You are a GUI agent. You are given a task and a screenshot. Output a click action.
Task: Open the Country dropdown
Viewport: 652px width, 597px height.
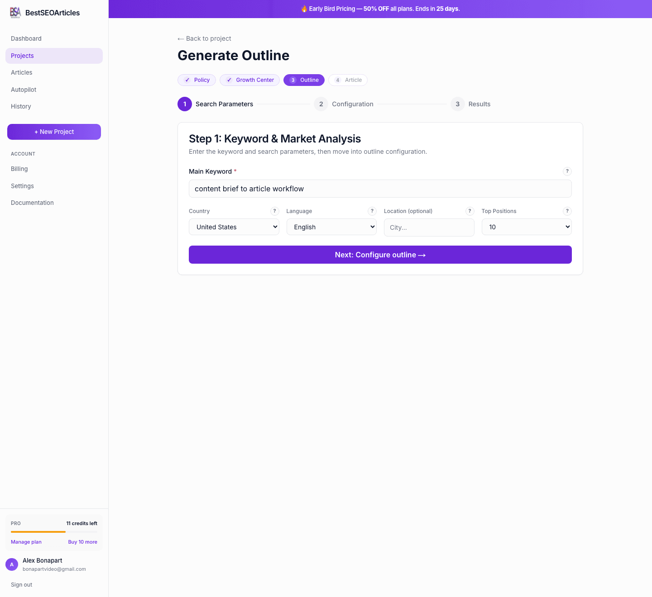[x=234, y=227]
